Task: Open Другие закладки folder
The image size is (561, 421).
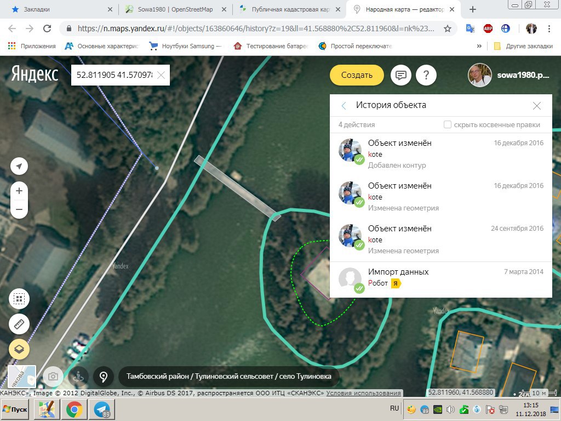Action: [x=523, y=46]
